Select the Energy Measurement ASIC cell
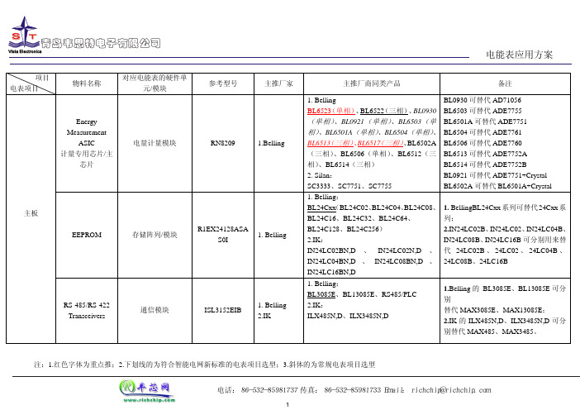 87,143
